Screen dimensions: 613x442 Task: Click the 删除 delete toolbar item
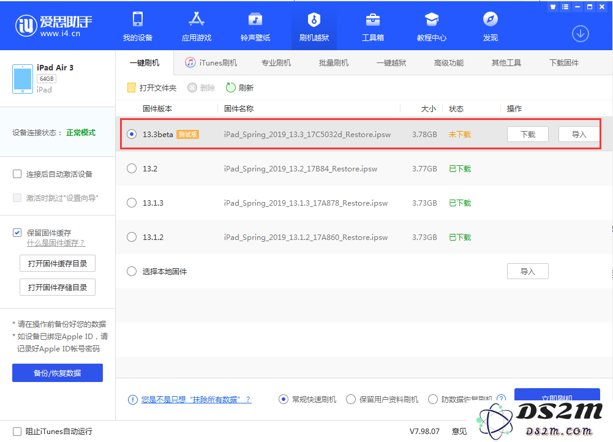(201, 88)
